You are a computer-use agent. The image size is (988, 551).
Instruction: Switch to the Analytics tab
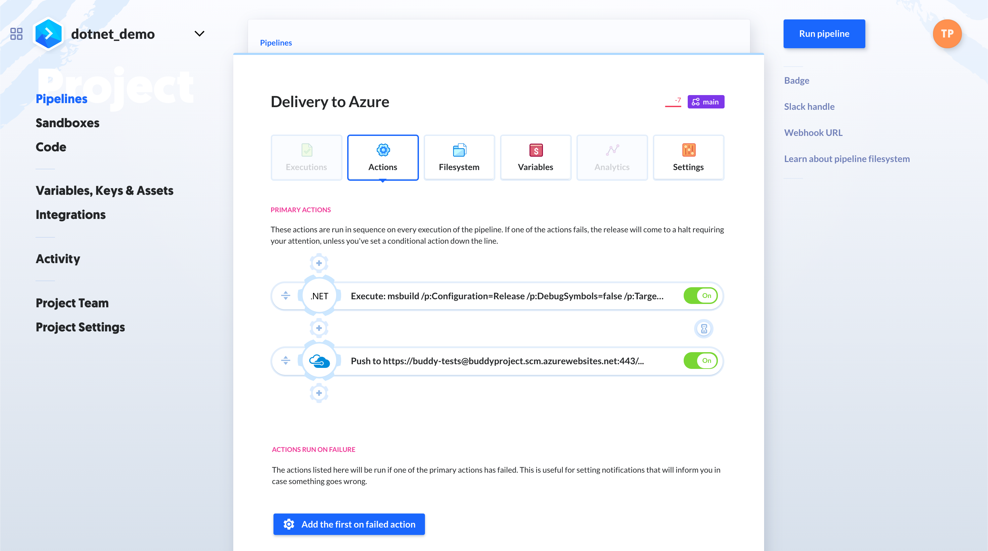pyautogui.click(x=612, y=157)
